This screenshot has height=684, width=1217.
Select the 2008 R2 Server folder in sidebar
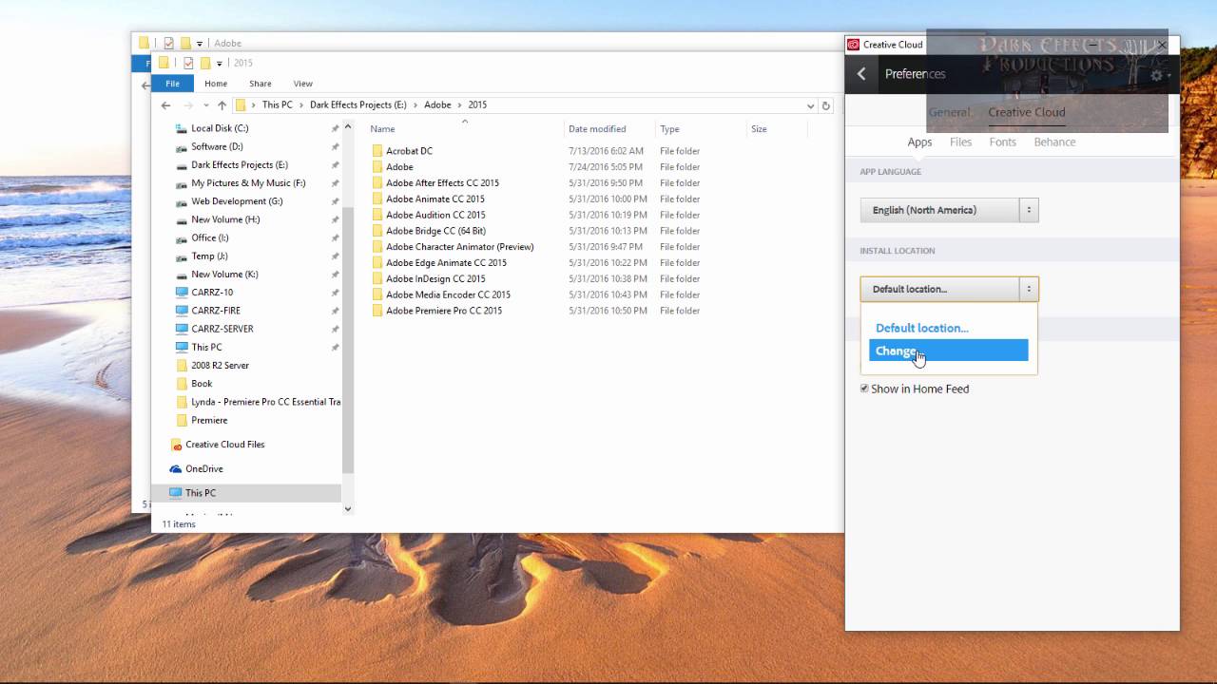220,366
